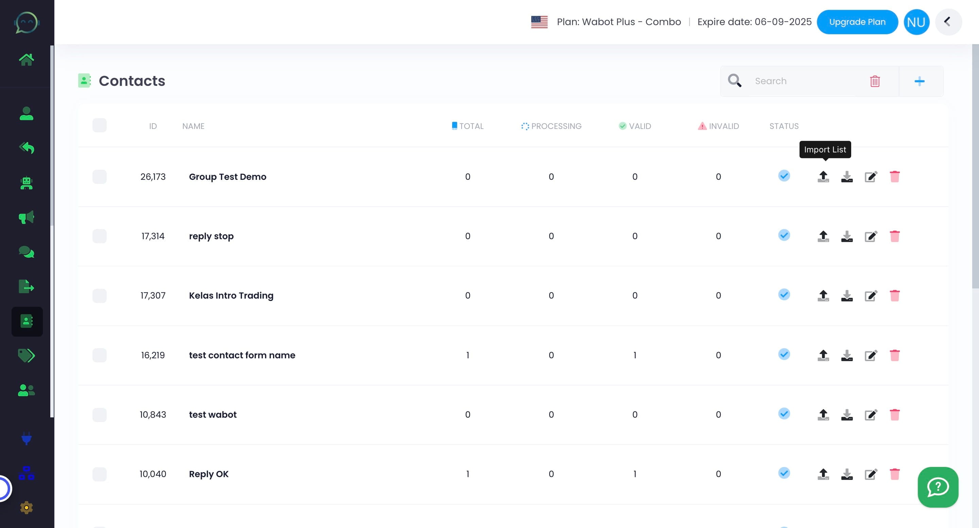This screenshot has height=528, width=979.
Task: Open the reply stop list name
Action: (211, 236)
